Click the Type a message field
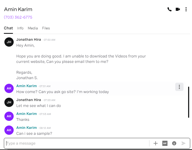Image resolution: width=192 pixels, height=150 pixels. click(x=78, y=143)
